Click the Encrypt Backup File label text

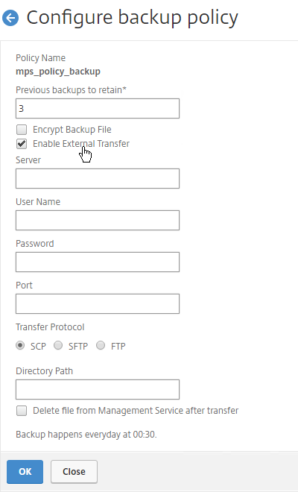click(72, 130)
